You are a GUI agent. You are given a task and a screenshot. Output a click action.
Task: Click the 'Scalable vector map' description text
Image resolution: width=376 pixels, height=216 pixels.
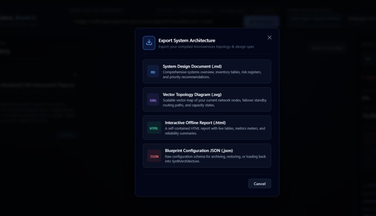click(215, 103)
